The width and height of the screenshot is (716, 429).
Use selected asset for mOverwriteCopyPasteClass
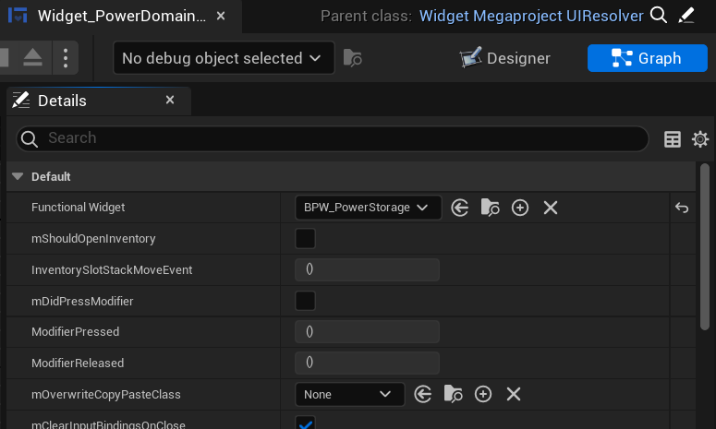tap(423, 394)
